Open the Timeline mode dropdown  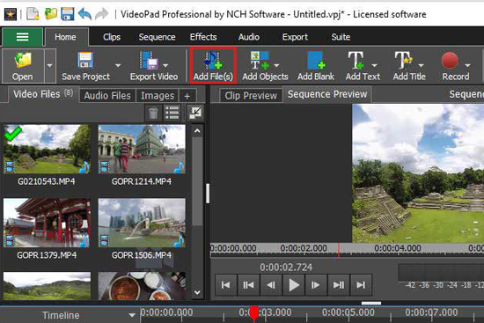click(132, 315)
